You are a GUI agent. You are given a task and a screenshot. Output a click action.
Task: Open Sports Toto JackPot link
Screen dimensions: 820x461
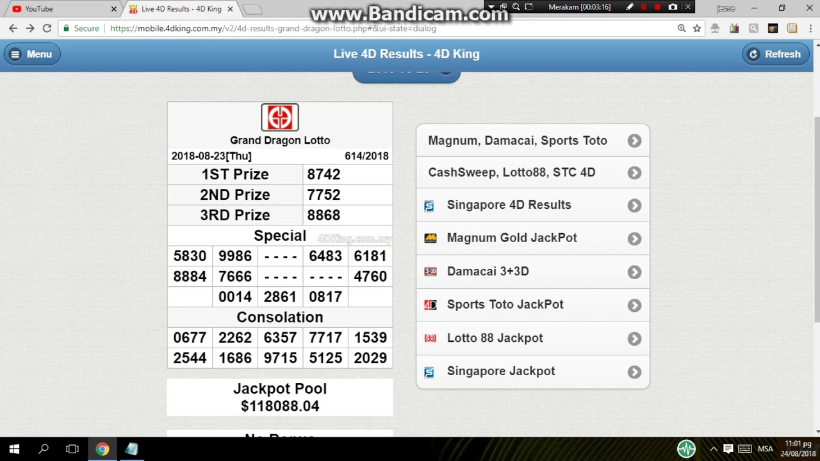(x=533, y=305)
